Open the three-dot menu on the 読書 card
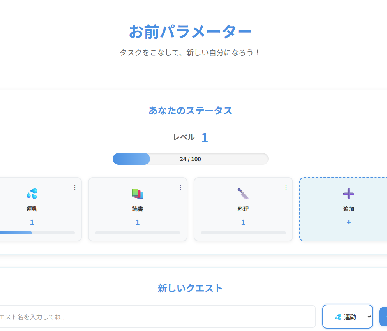 tap(180, 187)
